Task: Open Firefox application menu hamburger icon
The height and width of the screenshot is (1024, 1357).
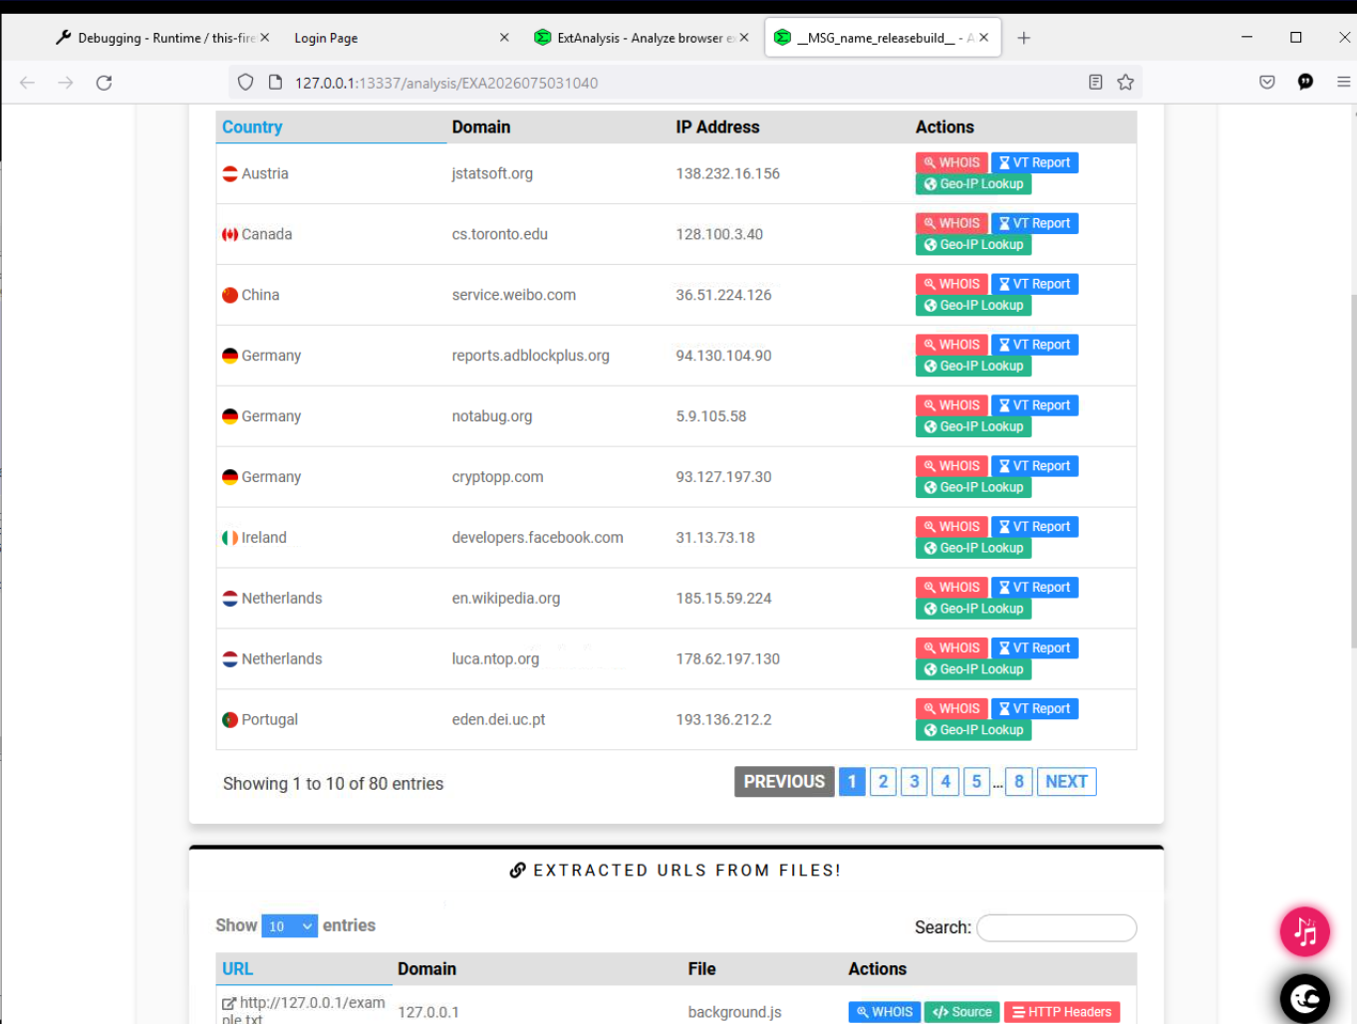Action: click(x=1342, y=83)
